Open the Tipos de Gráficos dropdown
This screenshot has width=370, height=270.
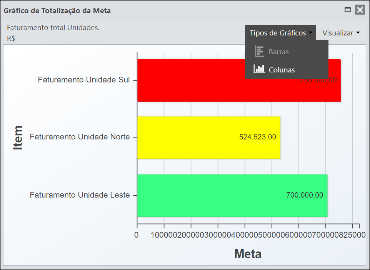point(280,33)
